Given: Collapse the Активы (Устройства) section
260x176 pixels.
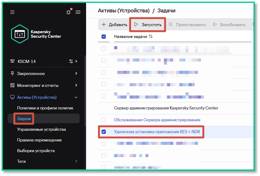Looking at the screenshot, I should (76, 97).
